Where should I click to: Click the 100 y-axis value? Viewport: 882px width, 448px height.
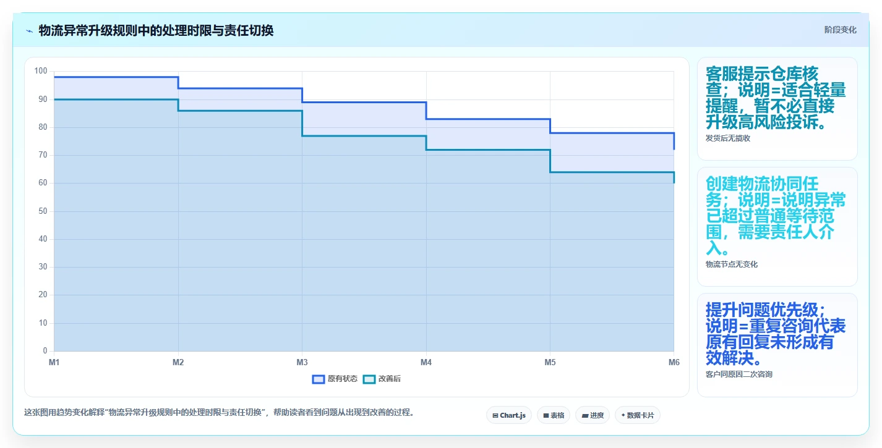point(41,71)
